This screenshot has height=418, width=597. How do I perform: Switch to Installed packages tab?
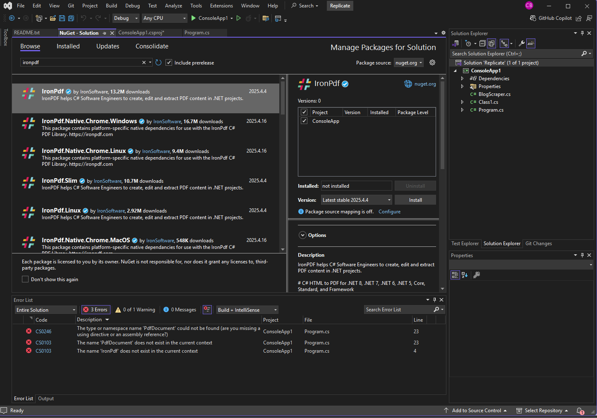[x=68, y=46]
